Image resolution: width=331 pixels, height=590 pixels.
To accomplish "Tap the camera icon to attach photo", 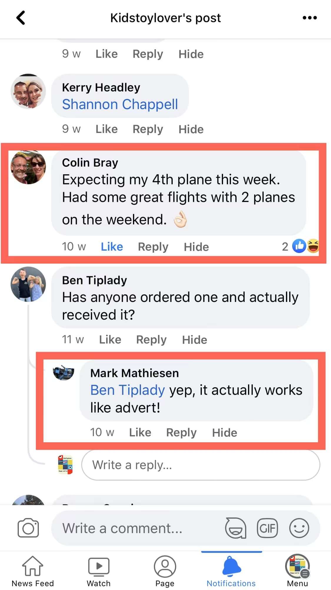I will coord(28,528).
